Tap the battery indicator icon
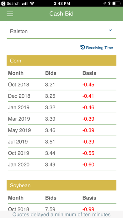Image resolution: width=123 pixels, height=218 pixels. click(117, 3)
